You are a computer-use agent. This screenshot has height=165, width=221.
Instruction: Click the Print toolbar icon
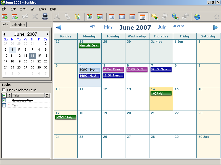(45, 17)
